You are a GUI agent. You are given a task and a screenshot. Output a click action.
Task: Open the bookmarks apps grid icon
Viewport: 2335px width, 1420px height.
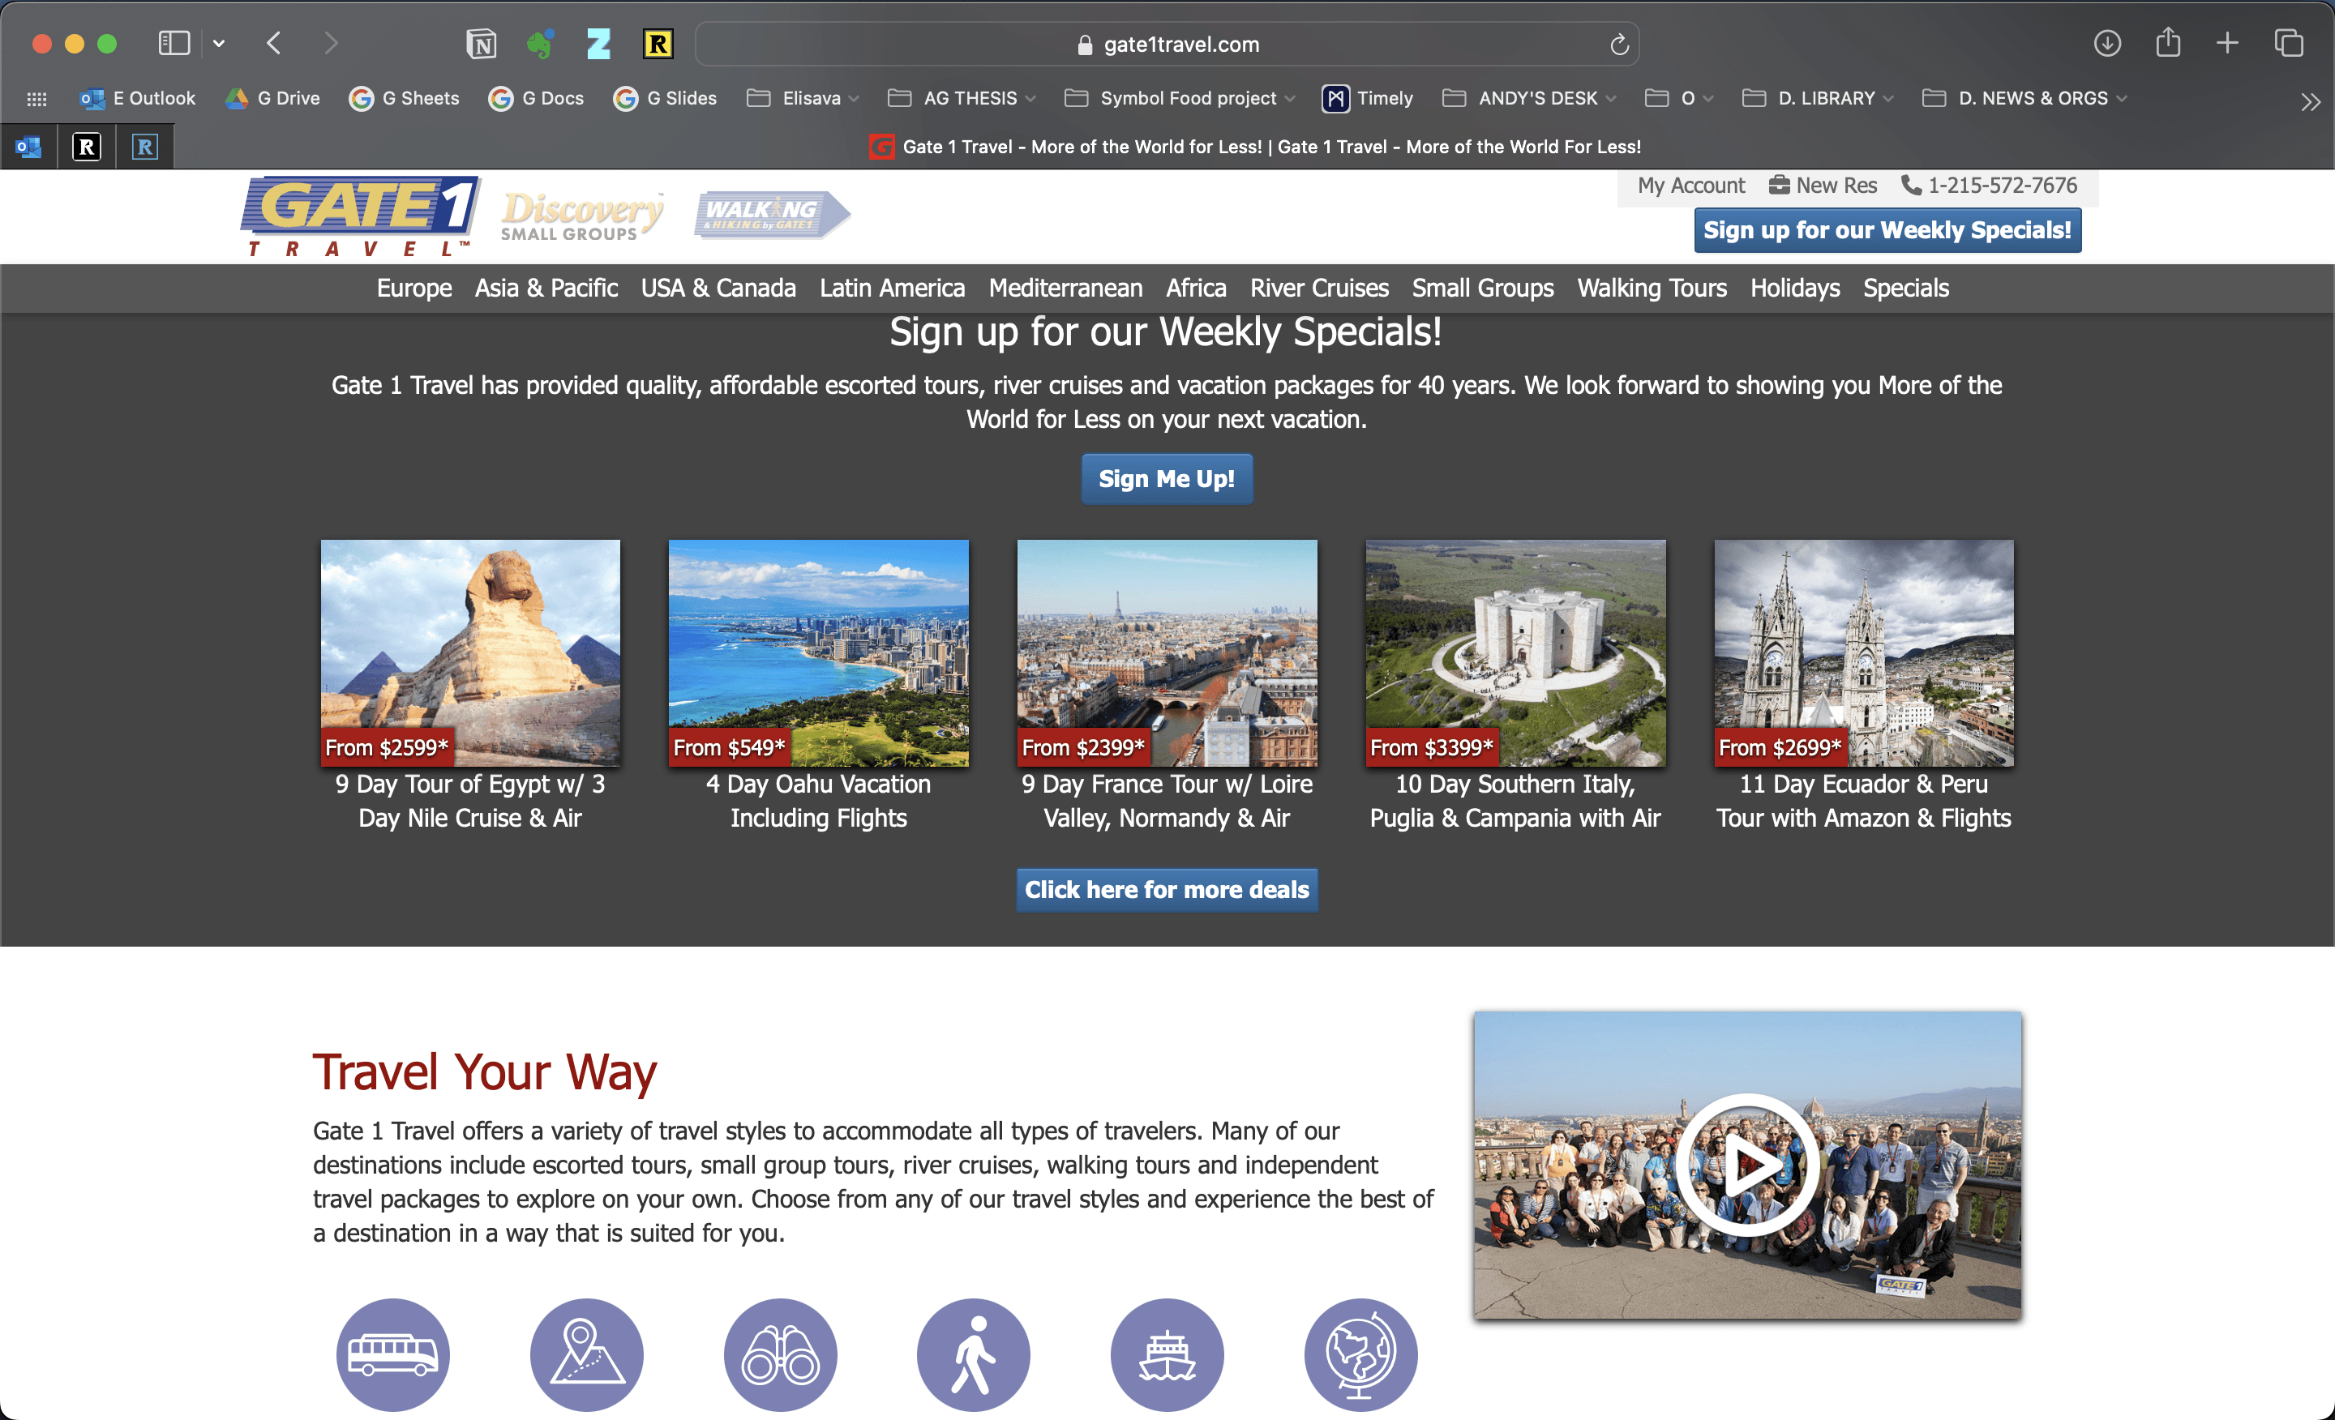(x=37, y=99)
